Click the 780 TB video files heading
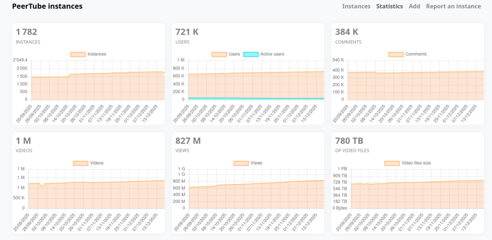This screenshot has height=240, width=492. pos(349,140)
